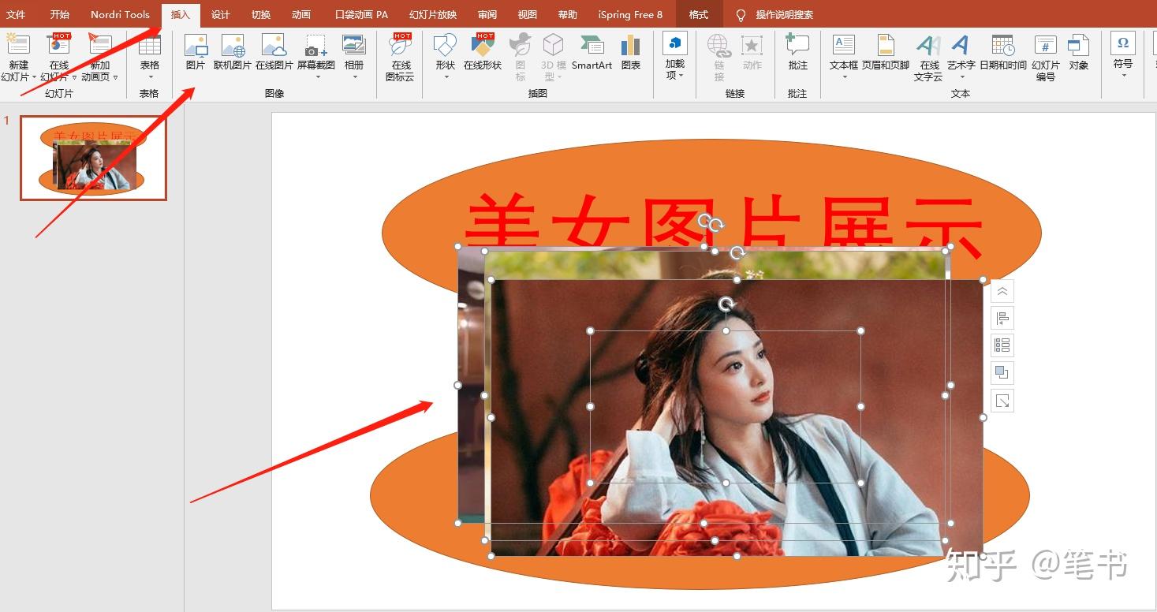The image size is (1157, 612).
Task: Expand the 表格 table dropdown
Action: pos(149,77)
